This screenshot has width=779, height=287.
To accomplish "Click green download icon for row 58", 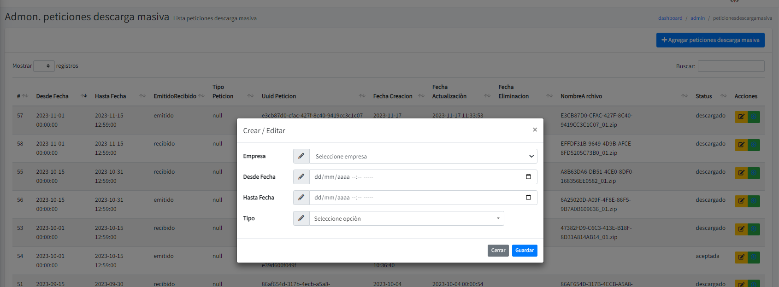I will 754,145.
